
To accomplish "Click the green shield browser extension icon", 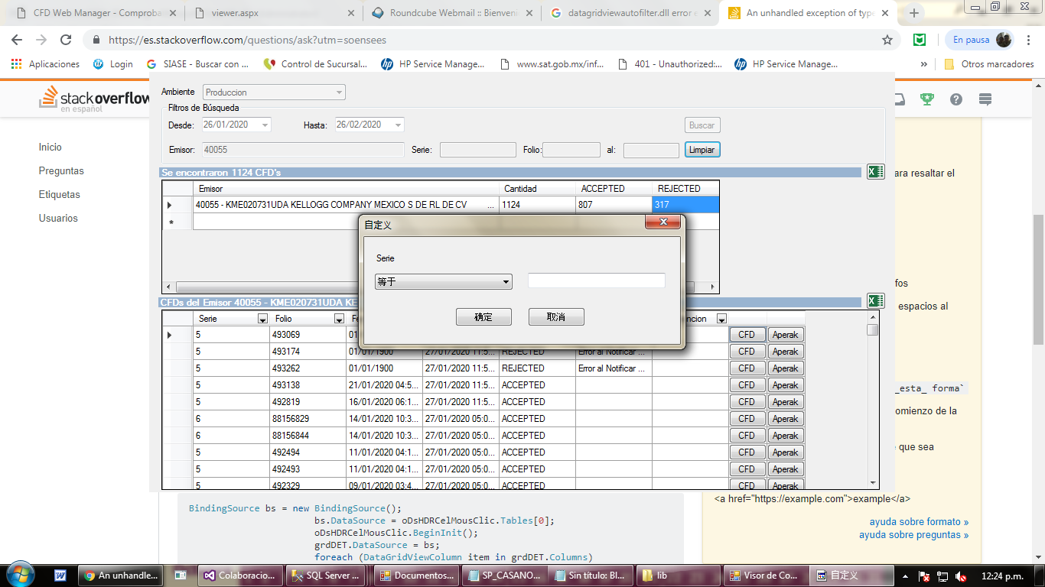I will coord(920,40).
